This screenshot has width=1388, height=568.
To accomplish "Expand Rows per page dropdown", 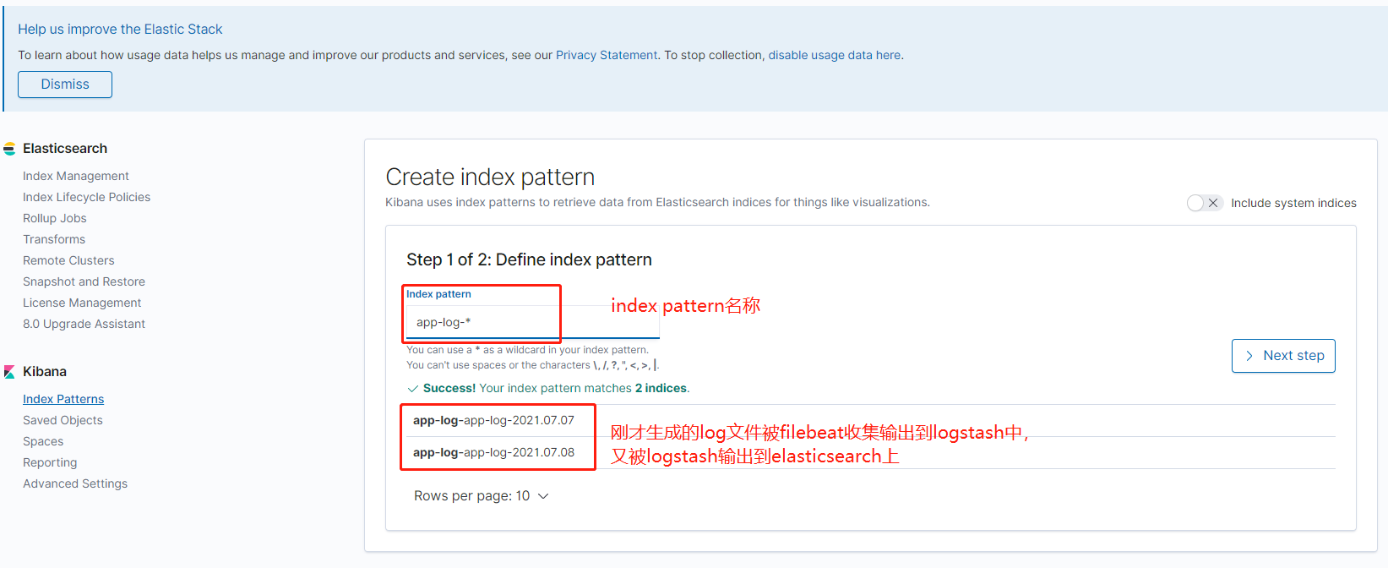I will [482, 496].
